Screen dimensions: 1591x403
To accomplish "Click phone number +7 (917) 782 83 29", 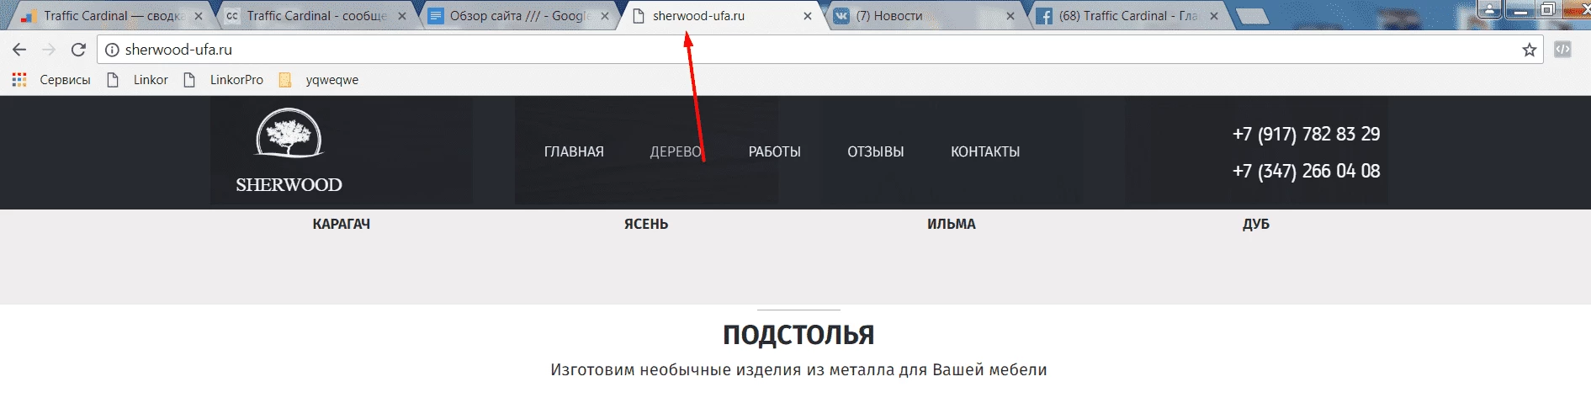I will 1306,134.
